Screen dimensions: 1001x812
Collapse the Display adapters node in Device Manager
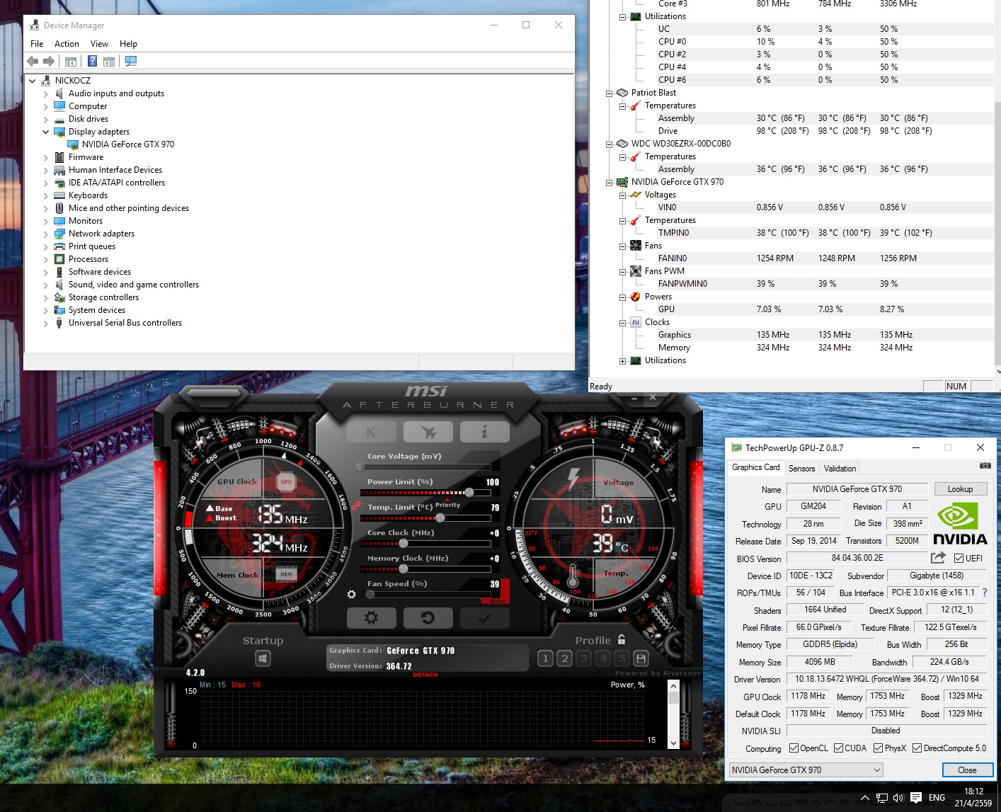click(x=46, y=132)
